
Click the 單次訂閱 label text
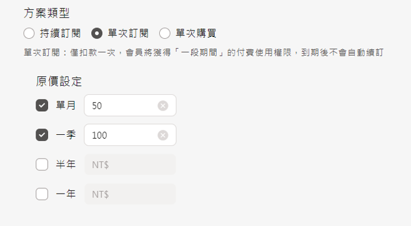click(128, 34)
